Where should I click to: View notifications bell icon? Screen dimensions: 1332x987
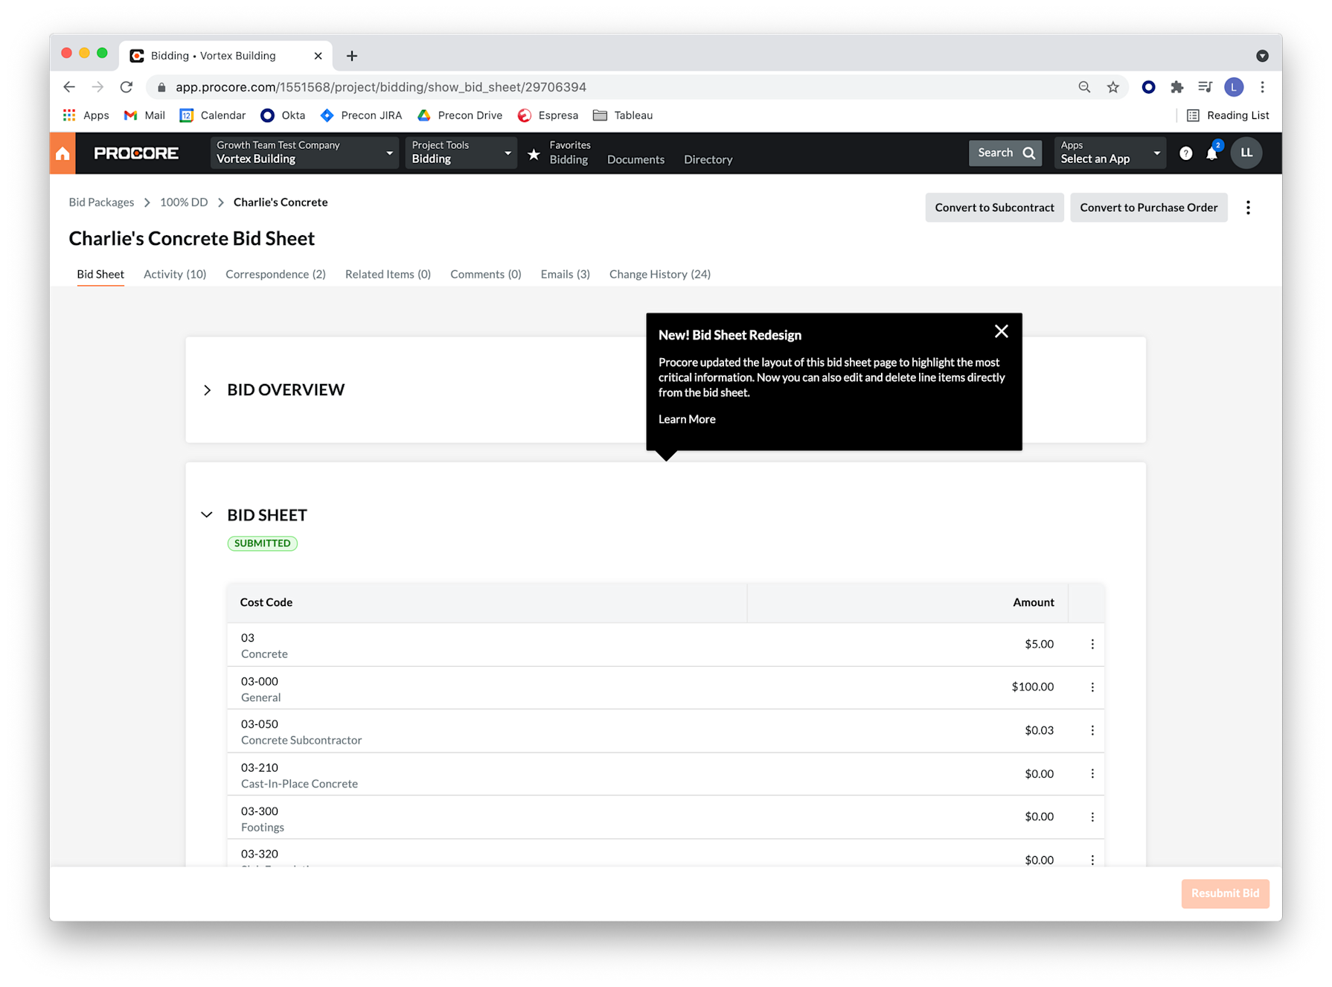tap(1212, 153)
